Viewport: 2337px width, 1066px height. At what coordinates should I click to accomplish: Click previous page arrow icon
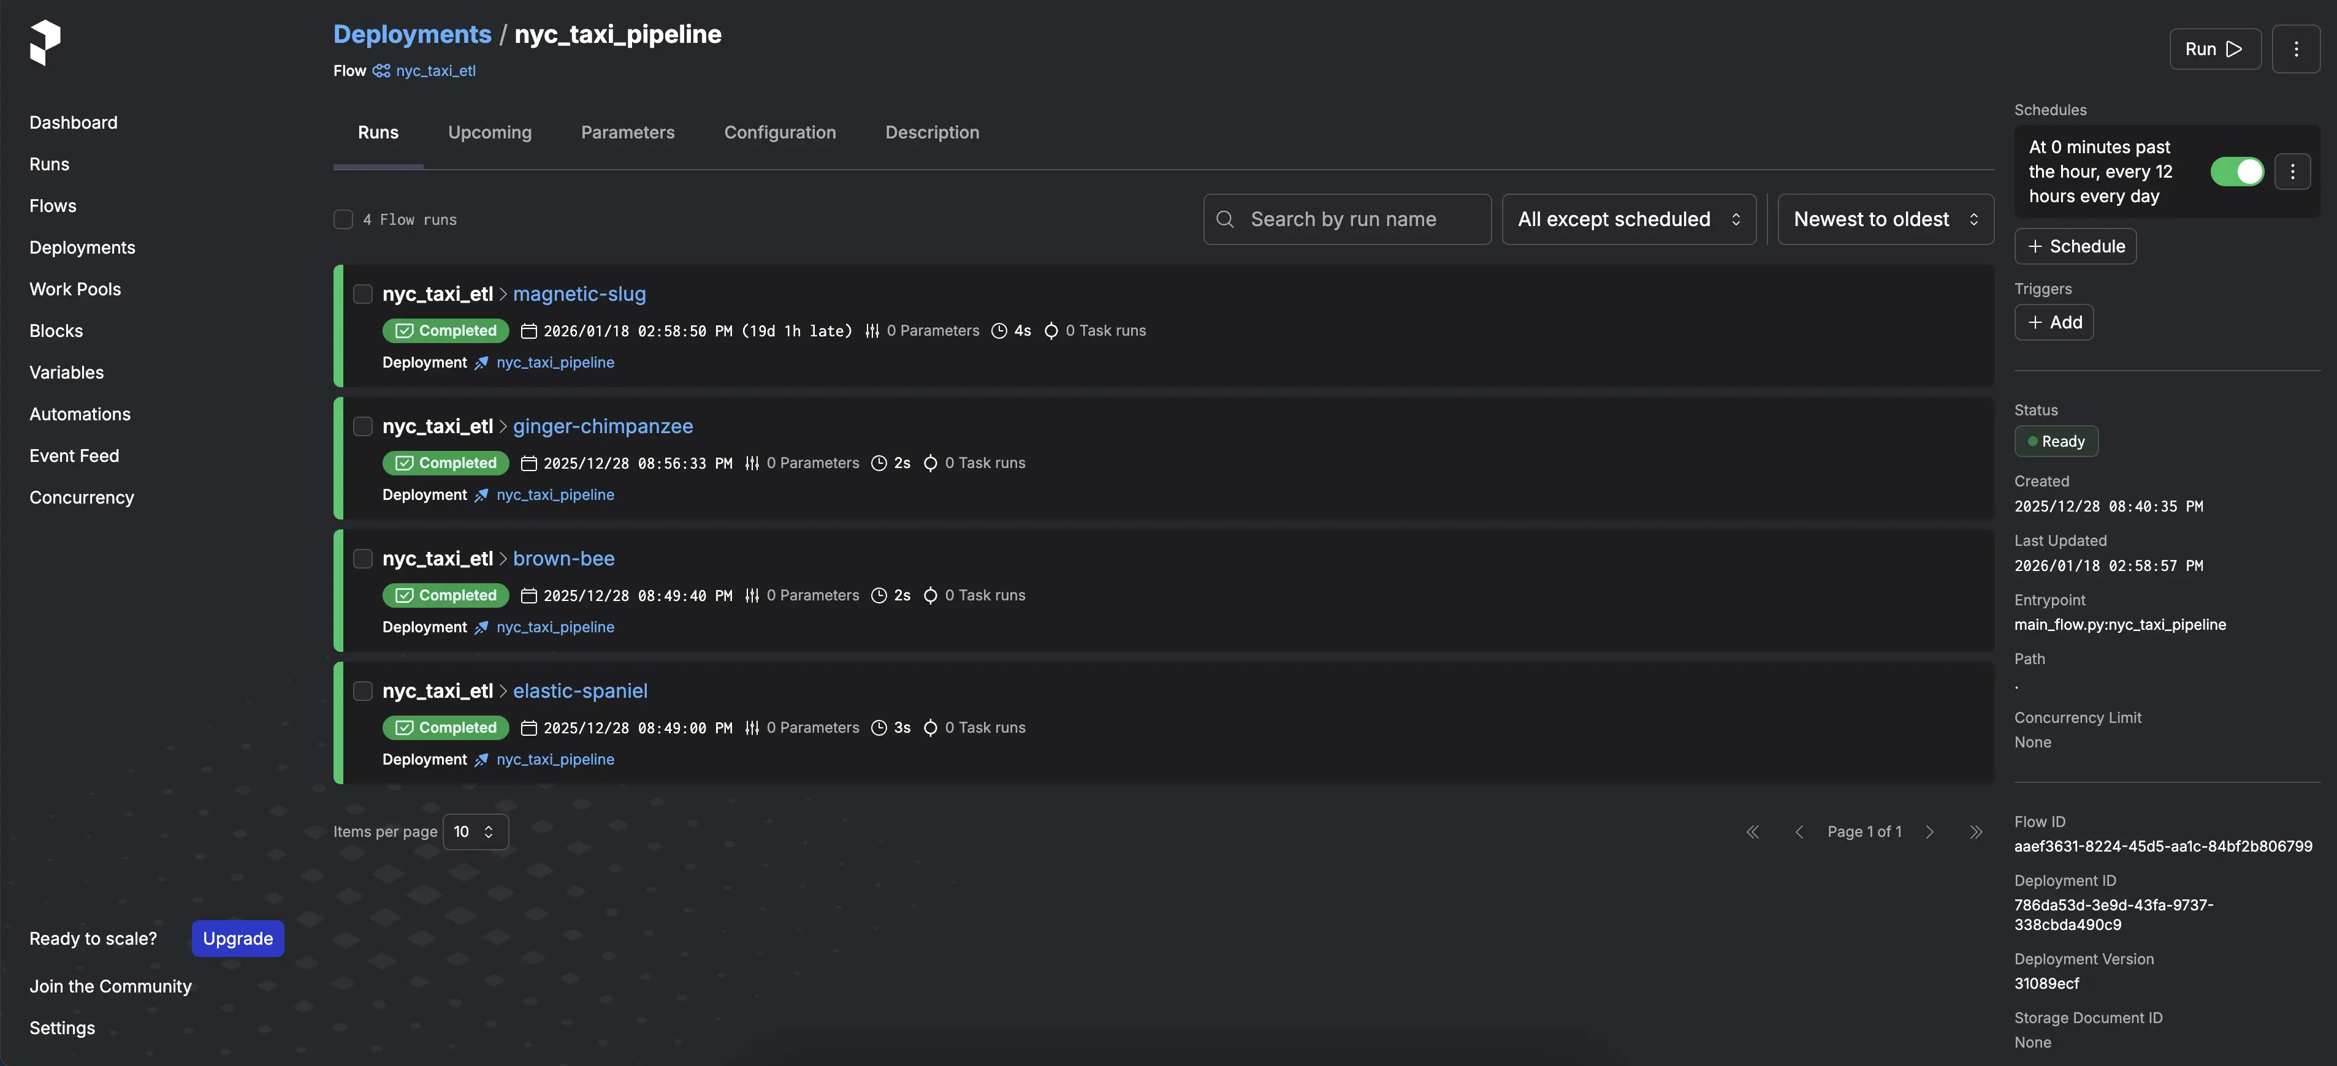[1798, 831]
